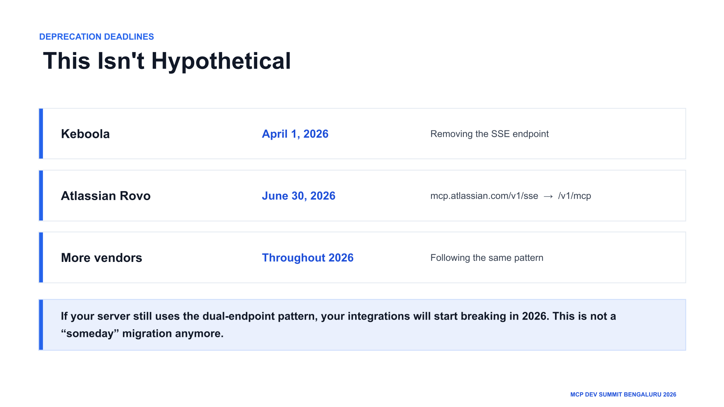724x407 pixels.
Task: Click the blue accent bar of Atlassian Rovo card
Action: (x=41, y=196)
